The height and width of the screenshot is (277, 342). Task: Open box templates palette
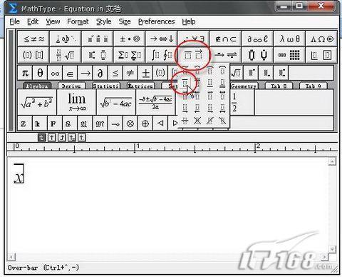[x=321, y=55]
